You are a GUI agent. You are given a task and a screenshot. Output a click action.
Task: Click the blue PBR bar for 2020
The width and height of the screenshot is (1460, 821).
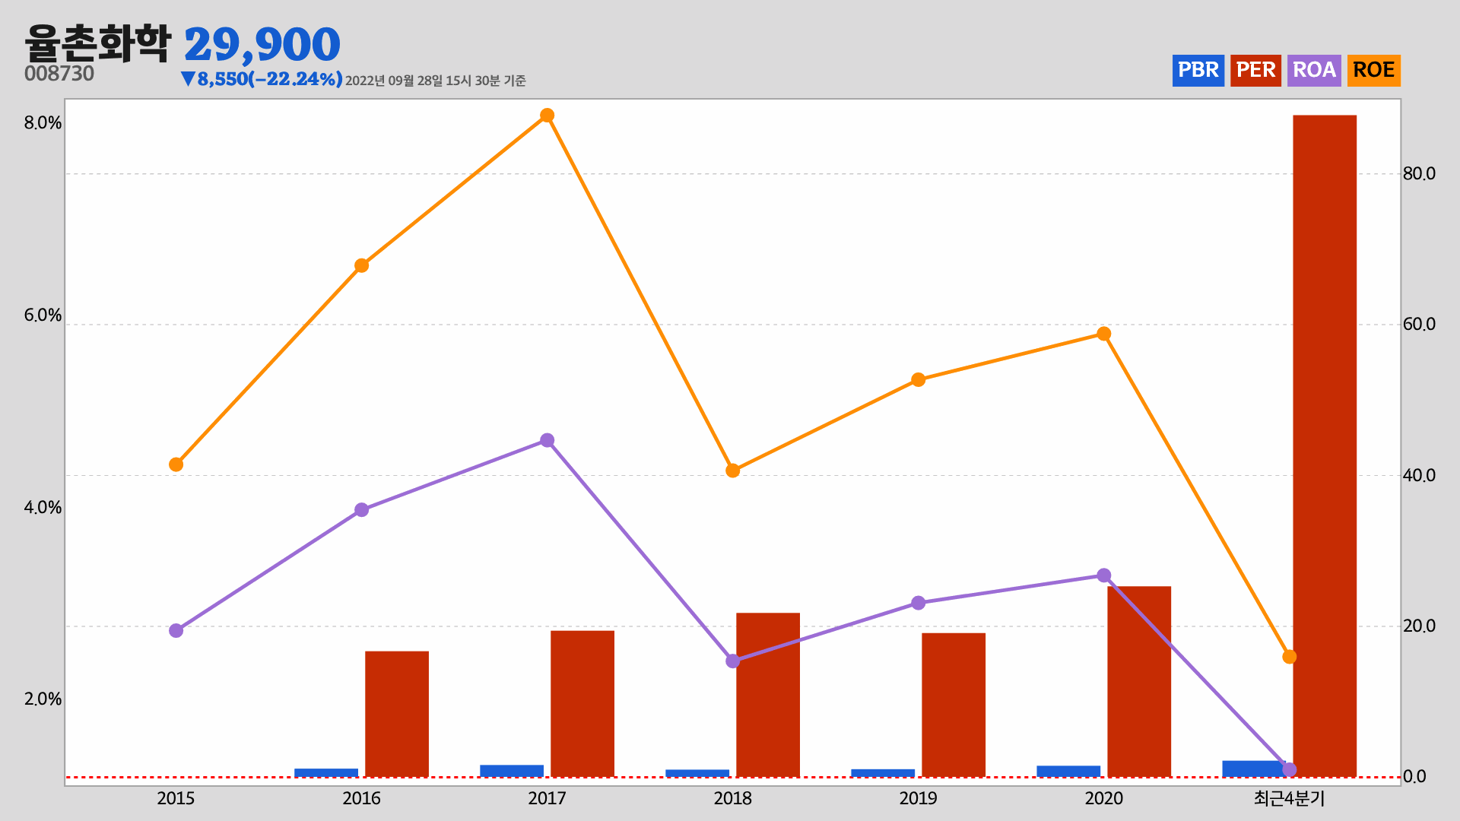pyautogui.click(x=1068, y=771)
